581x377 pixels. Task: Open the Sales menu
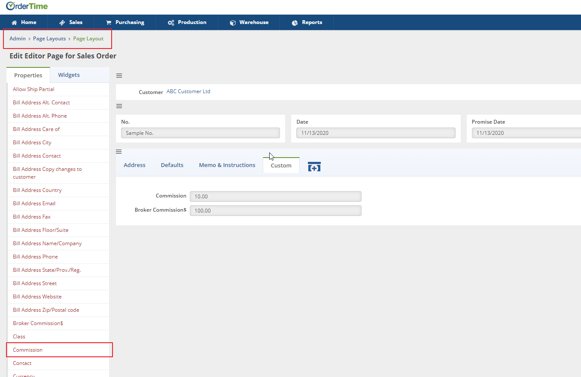(x=71, y=22)
